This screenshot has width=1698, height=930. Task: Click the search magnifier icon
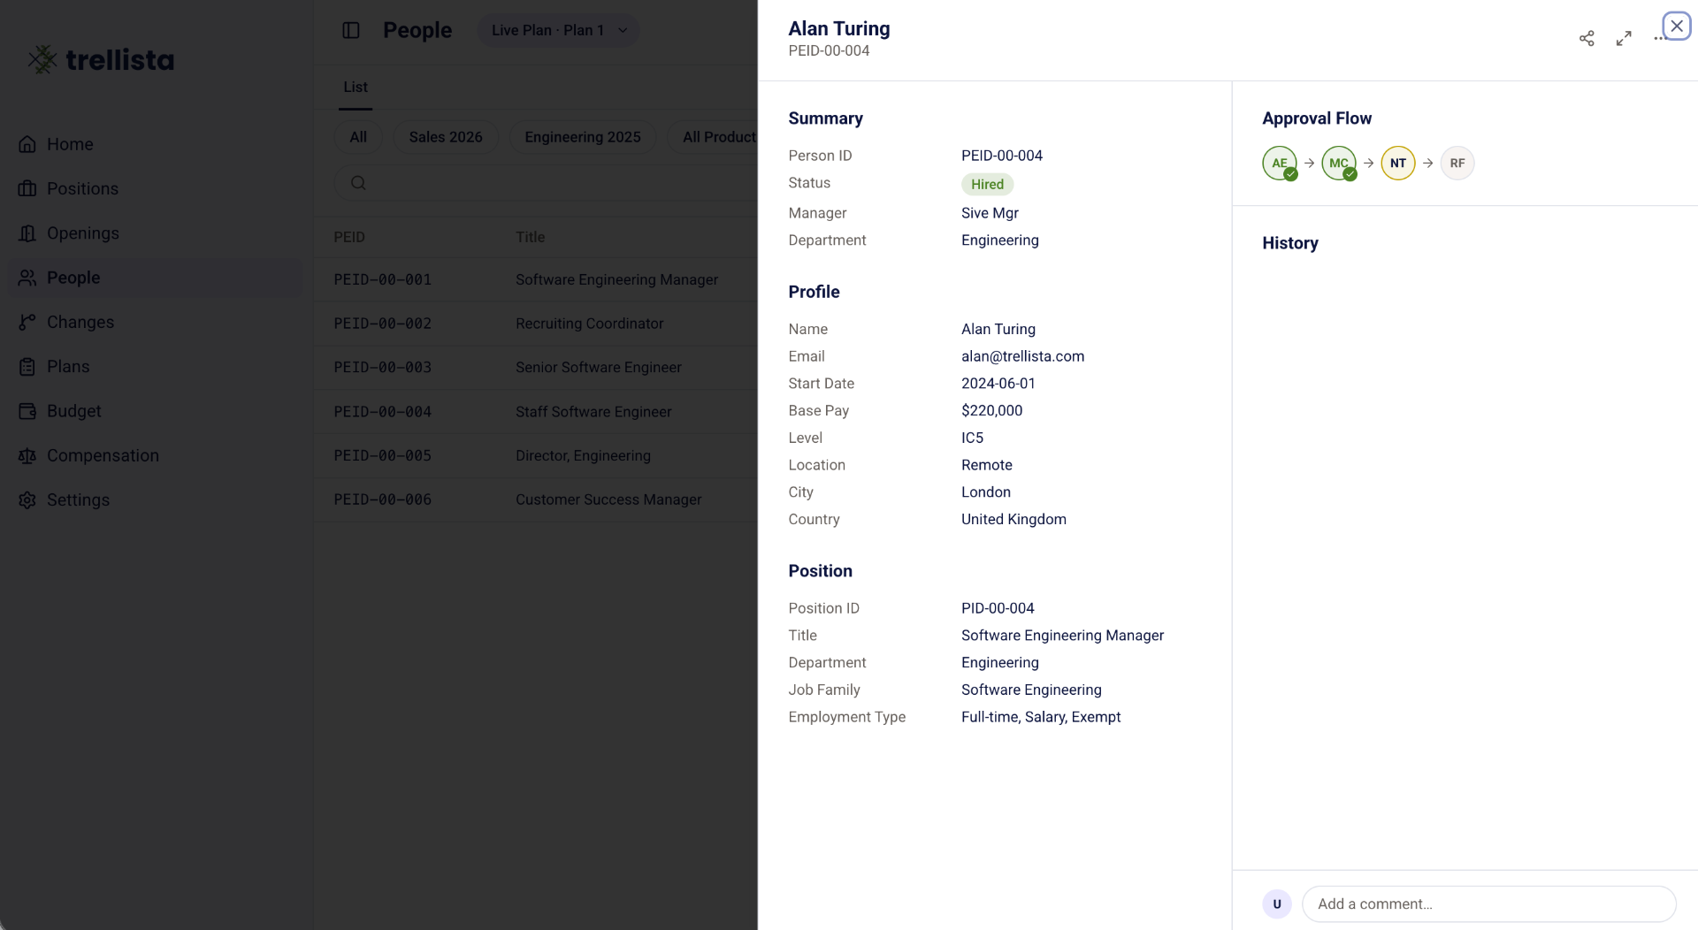pos(358,183)
